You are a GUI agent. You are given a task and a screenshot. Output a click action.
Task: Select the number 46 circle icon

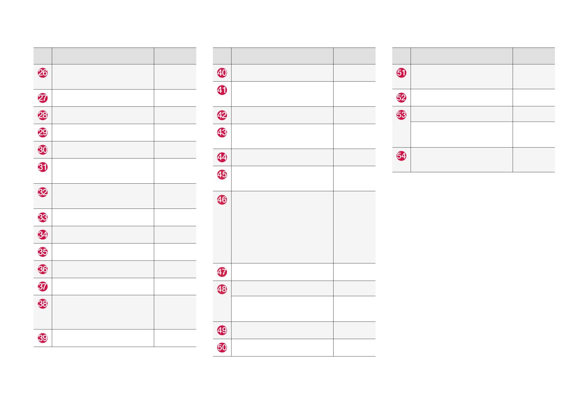tap(222, 200)
